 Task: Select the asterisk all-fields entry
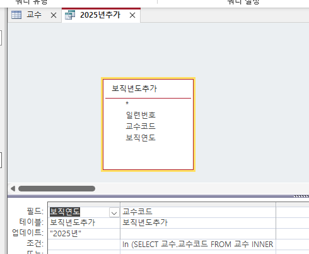click(127, 103)
